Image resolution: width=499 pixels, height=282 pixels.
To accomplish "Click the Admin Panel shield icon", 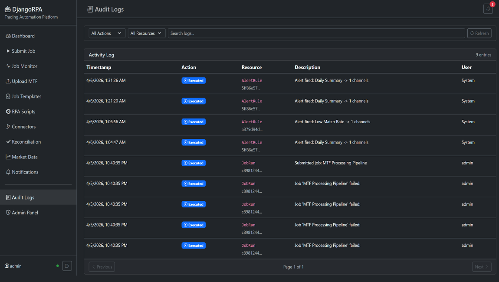I will coord(8,213).
